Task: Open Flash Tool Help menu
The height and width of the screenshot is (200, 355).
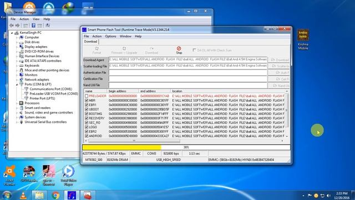Action: [x=138, y=36]
